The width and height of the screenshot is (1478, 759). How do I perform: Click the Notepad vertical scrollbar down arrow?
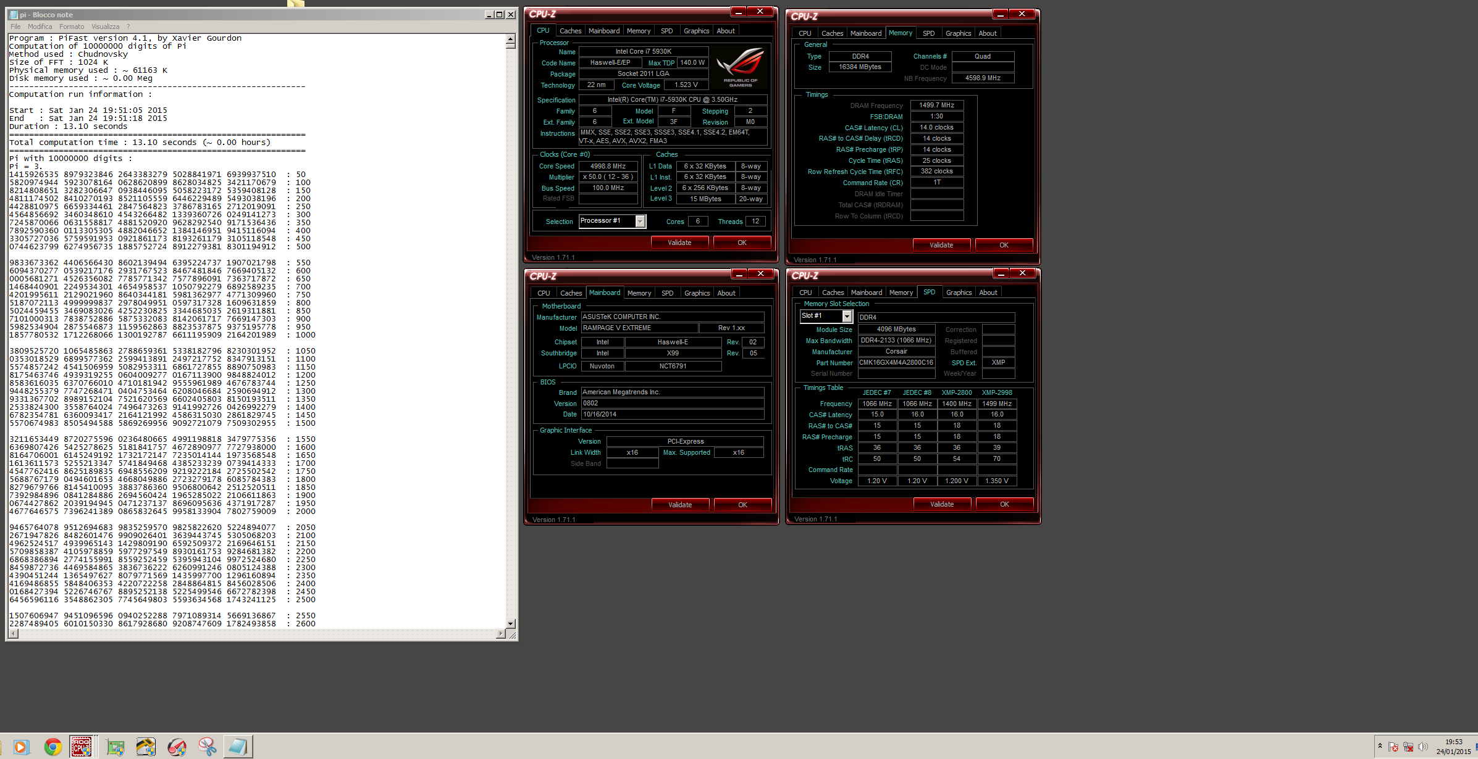[x=510, y=624]
